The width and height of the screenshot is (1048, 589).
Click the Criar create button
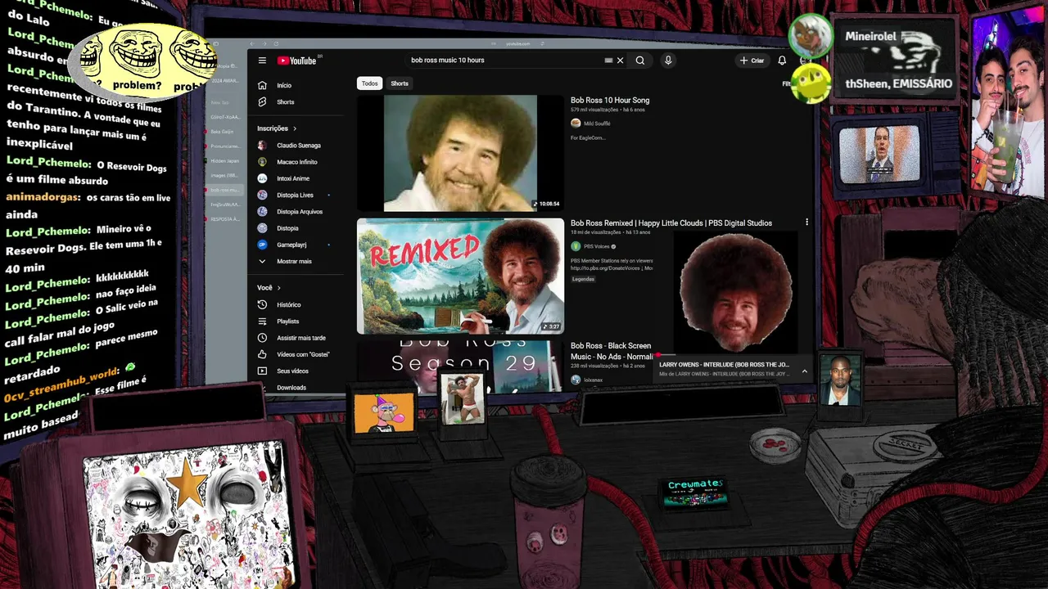(752, 61)
